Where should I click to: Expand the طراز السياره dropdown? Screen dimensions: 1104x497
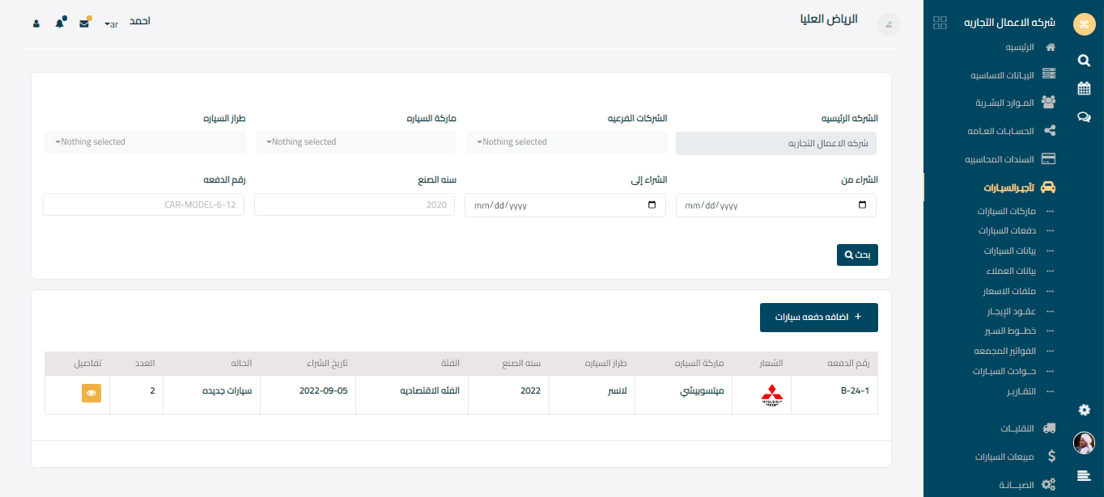tap(145, 142)
